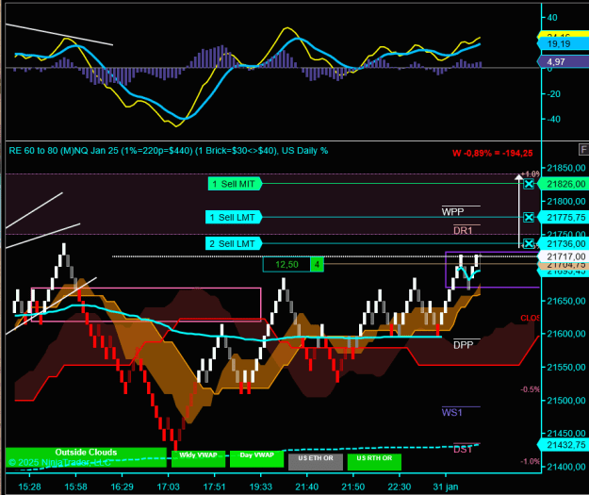589x495 pixels.
Task: Click the 21450,00 price axis label
Action: [x=566, y=434]
